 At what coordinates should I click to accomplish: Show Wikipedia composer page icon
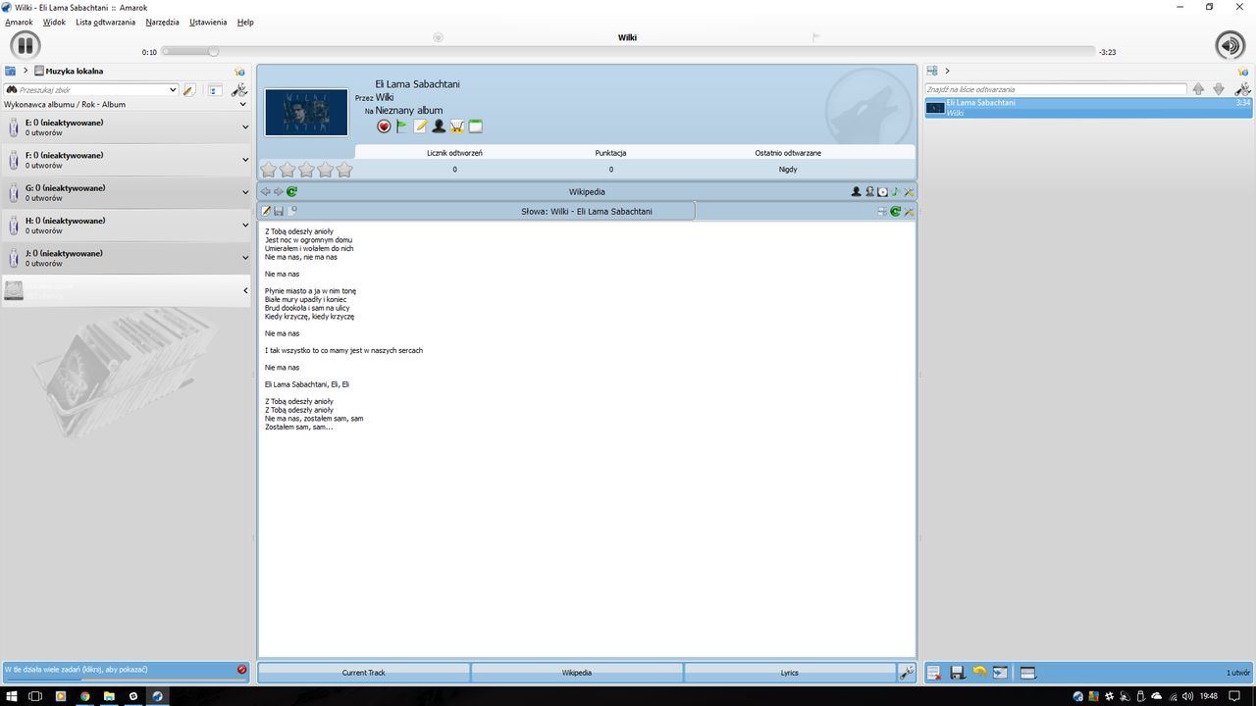[869, 192]
